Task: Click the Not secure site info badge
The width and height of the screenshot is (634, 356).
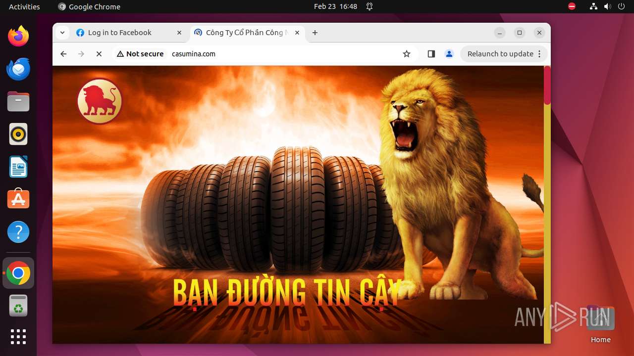Action: point(140,54)
